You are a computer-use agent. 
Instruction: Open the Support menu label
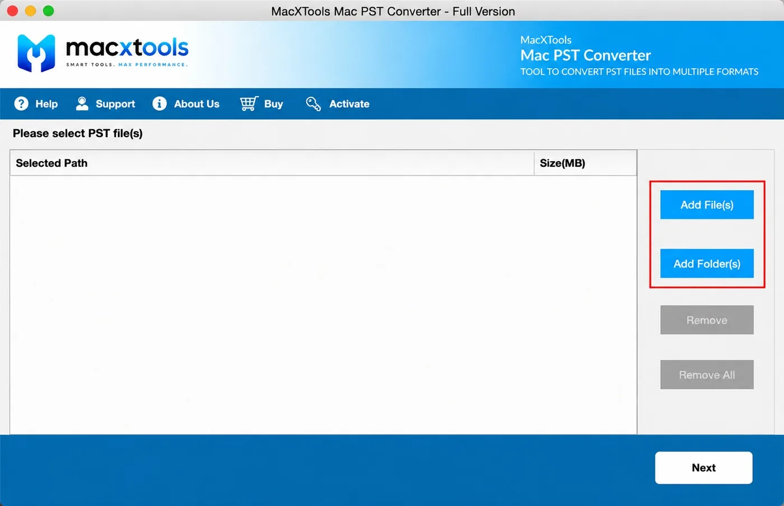tap(115, 104)
